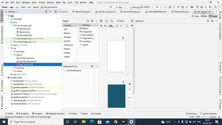Switch to Code view mode
This screenshot has height=125, width=222.
(195, 16)
